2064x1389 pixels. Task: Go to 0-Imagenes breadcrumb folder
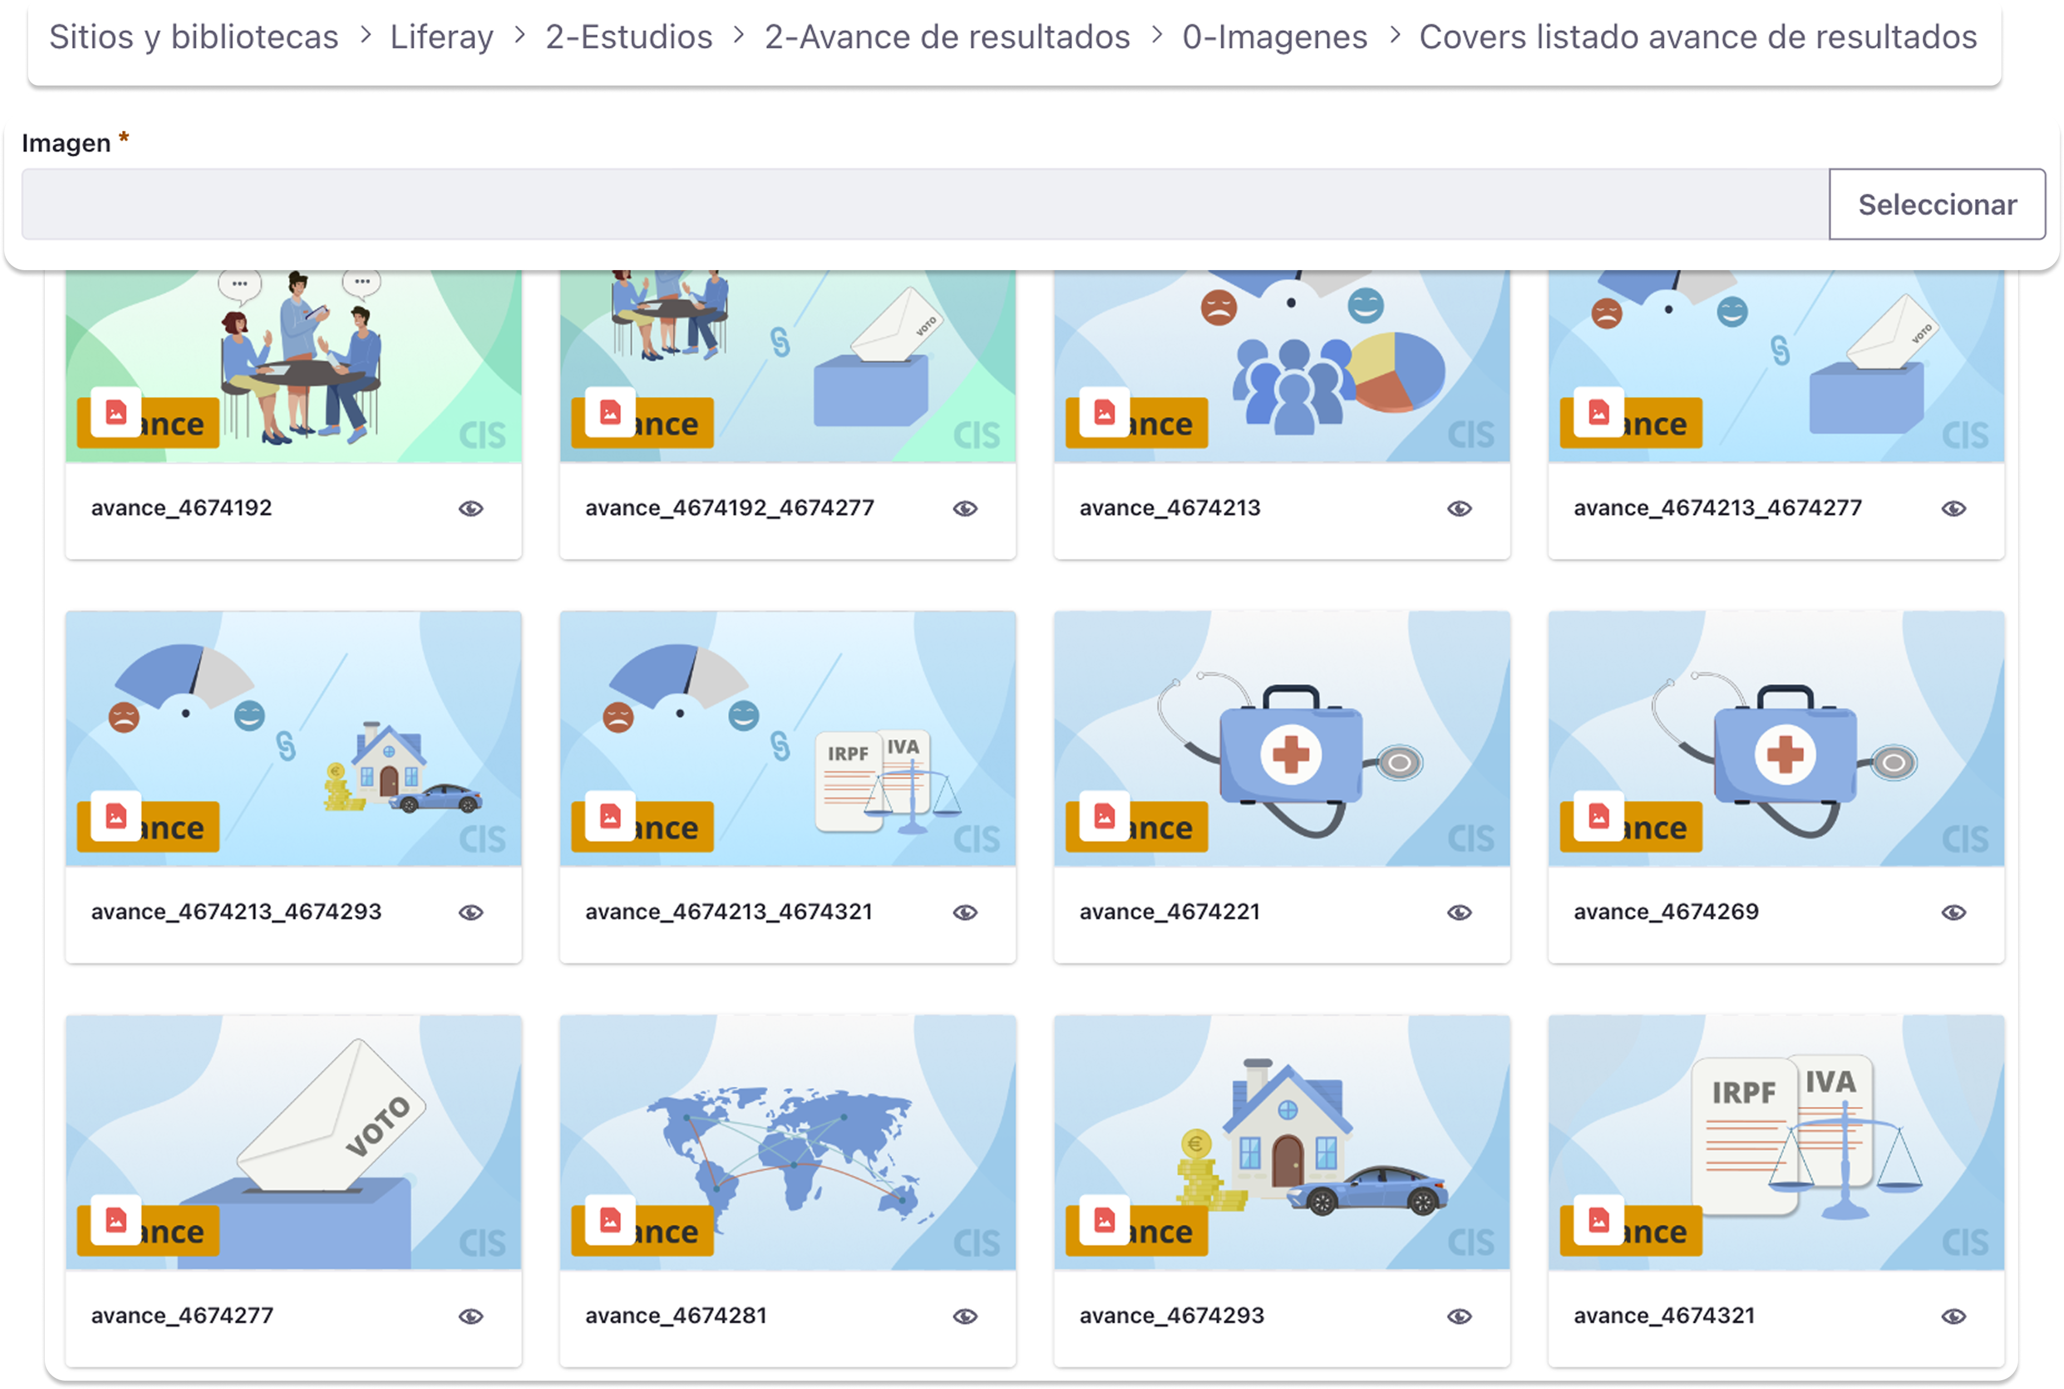(x=1274, y=37)
